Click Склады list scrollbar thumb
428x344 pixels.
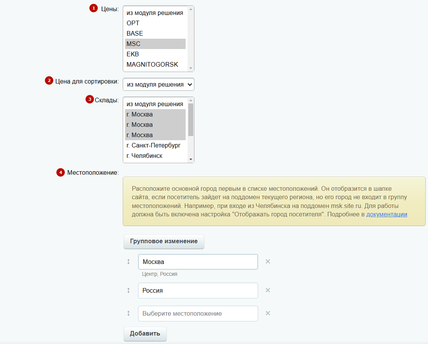191,120
